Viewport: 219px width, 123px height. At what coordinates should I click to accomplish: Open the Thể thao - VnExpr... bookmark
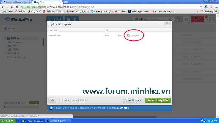(x=54, y=11)
